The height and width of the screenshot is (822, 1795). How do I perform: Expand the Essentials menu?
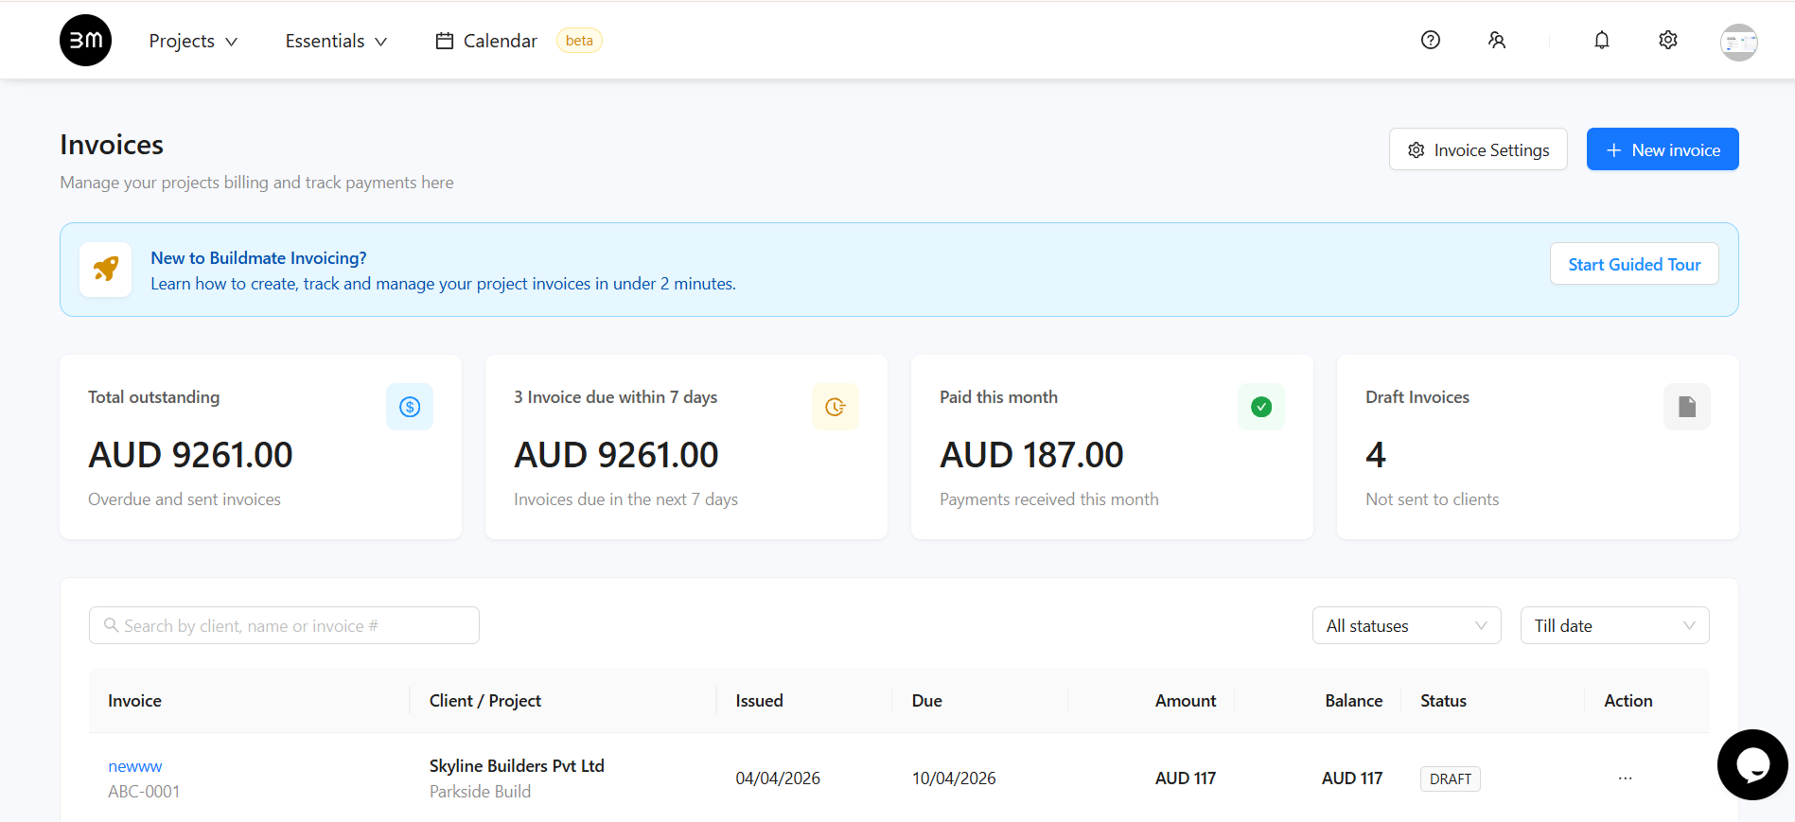tap(336, 41)
